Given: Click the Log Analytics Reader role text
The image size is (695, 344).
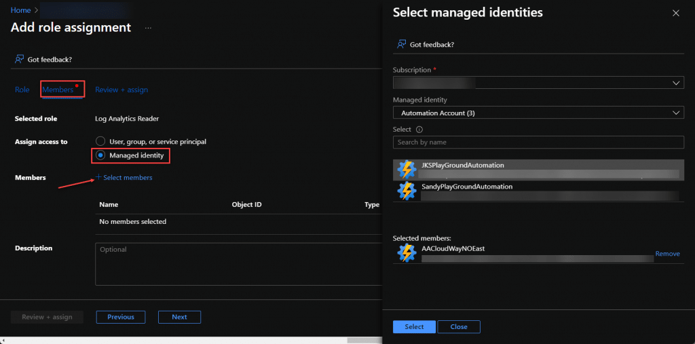Looking at the screenshot, I should pos(127,119).
